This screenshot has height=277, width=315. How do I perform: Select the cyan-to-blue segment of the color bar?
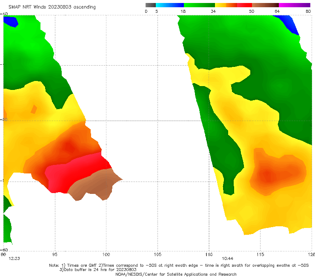tap(170, 5)
